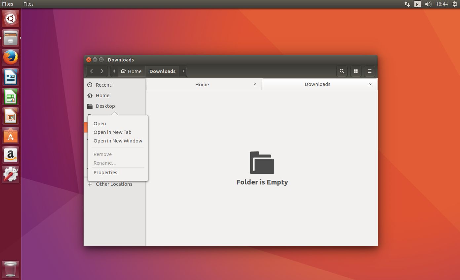The width and height of the screenshot is (460, 280).
Task: Go forward with the right arrow button
Action: coord(102,71)
